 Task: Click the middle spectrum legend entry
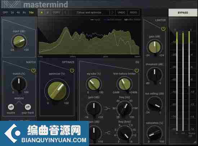[113, 20]
